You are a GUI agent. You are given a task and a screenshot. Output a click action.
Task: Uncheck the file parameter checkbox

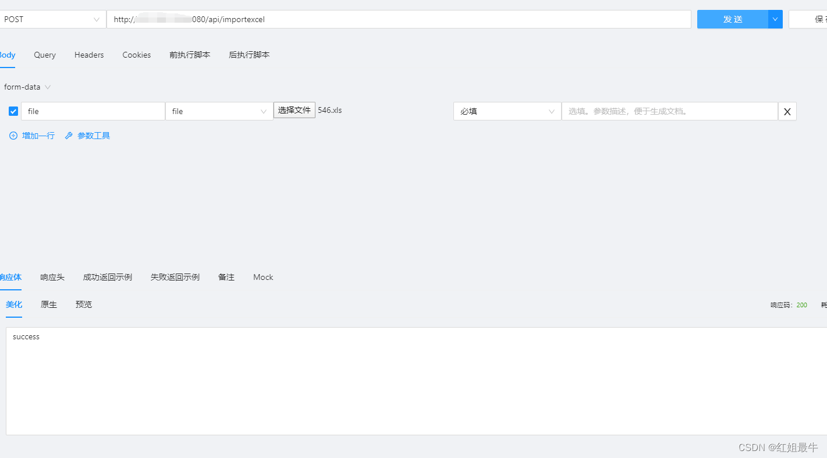13,111
